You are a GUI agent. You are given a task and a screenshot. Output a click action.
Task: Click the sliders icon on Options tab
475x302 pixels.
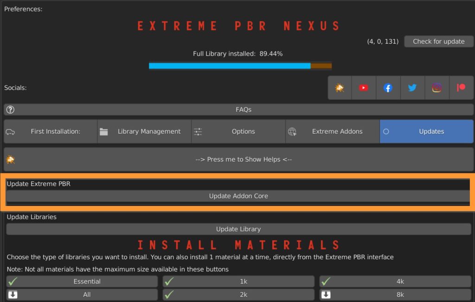[198, 132]
